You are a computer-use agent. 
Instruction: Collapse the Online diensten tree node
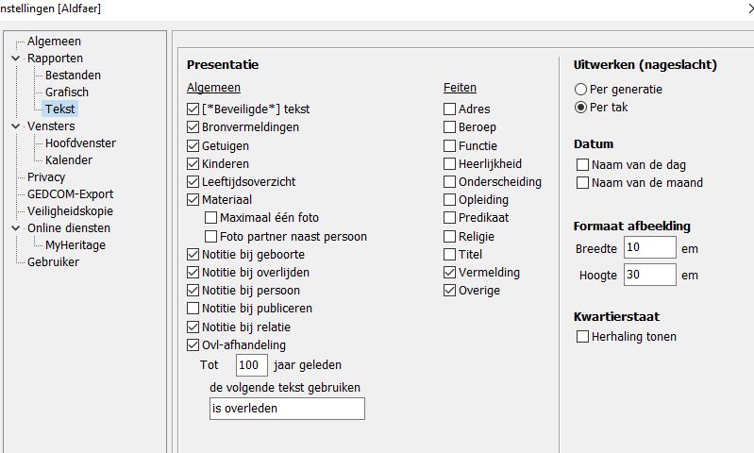coord(16,228)
